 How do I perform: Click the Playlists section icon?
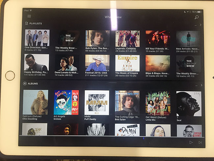tap(27, 23)
